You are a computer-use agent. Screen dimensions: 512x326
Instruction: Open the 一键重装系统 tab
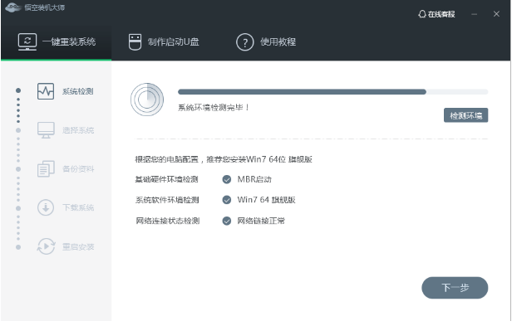pos(57,42)
